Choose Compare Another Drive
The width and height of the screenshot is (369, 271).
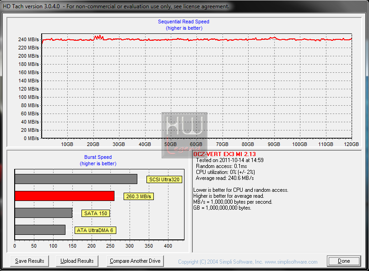click(135, 261)
